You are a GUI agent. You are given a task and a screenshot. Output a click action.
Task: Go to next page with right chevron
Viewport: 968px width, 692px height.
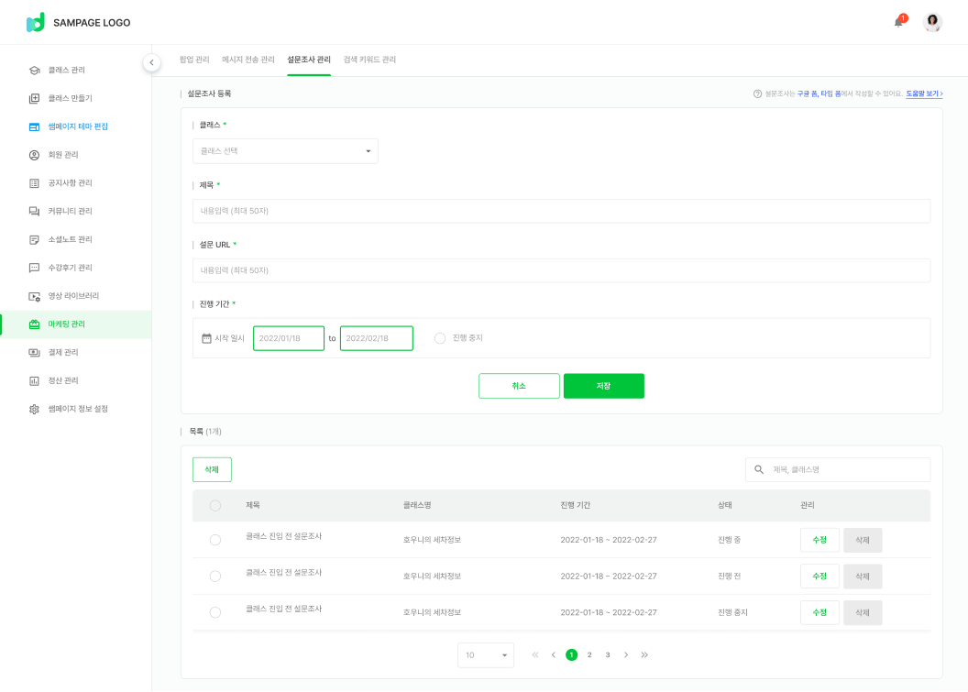point(626,655)
